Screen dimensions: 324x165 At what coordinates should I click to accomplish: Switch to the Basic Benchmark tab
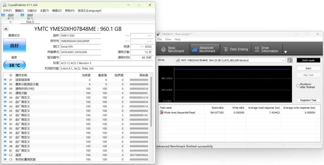click(173, 49)
